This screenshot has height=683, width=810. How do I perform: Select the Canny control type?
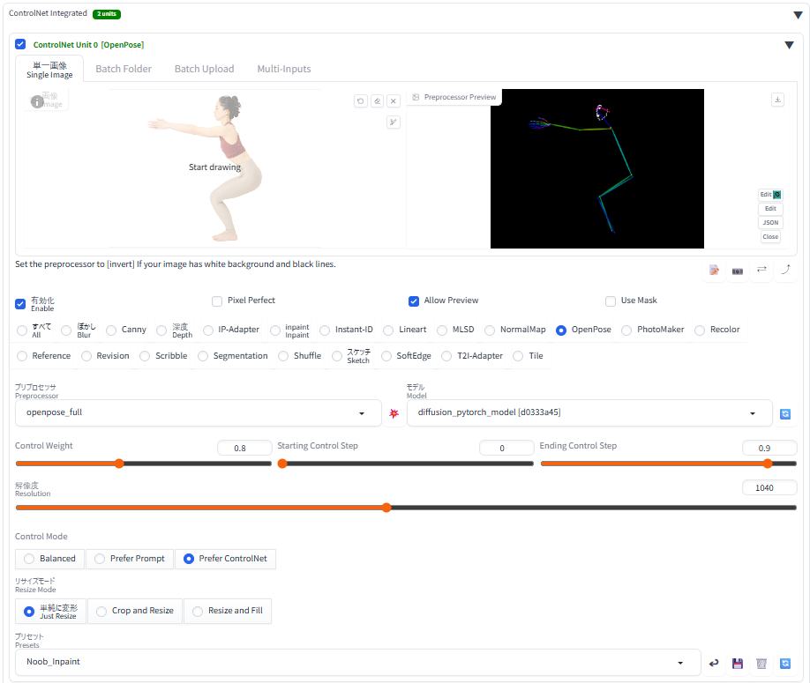(111, 330)
